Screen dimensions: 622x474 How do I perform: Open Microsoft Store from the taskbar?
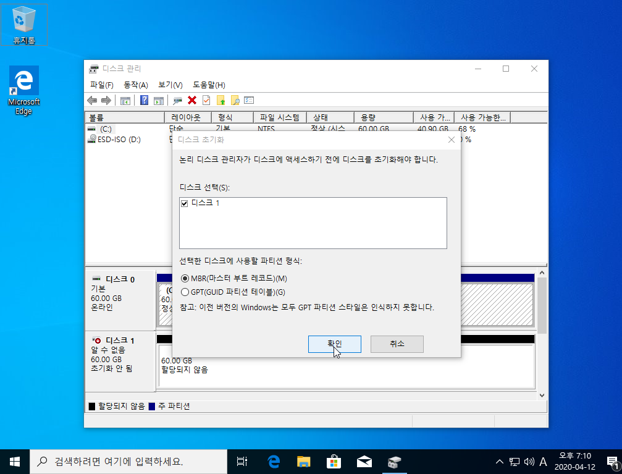pyautogui.click(x=334, y=462)
